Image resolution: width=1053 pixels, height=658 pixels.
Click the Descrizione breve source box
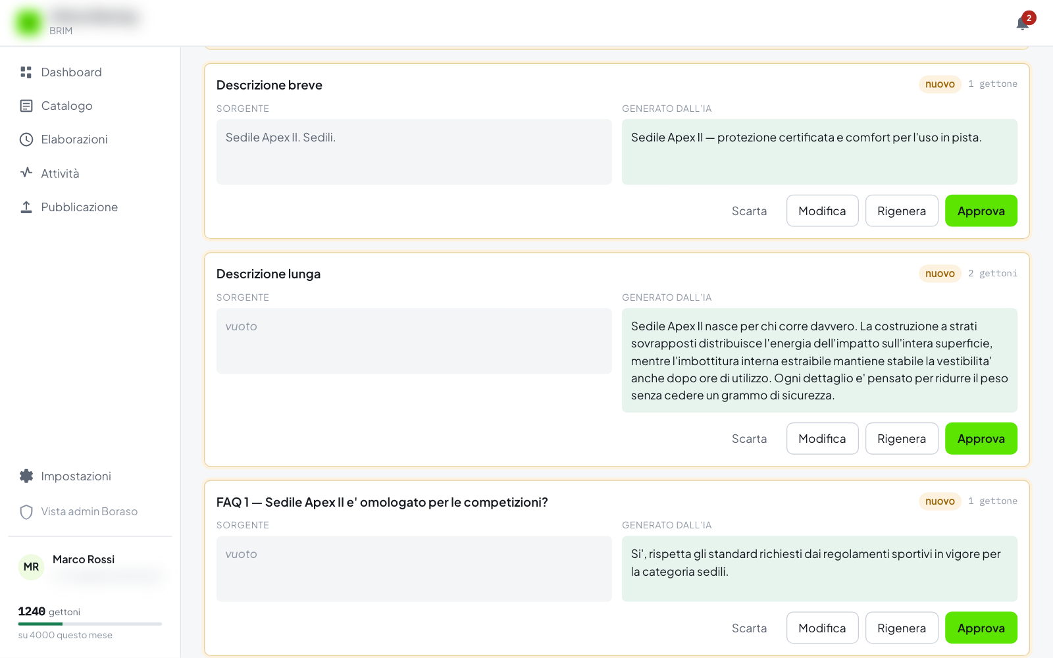(414, 152)
